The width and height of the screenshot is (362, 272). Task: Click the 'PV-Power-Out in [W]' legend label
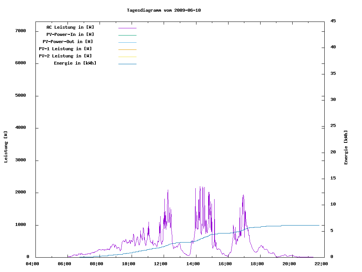[68, 42]
